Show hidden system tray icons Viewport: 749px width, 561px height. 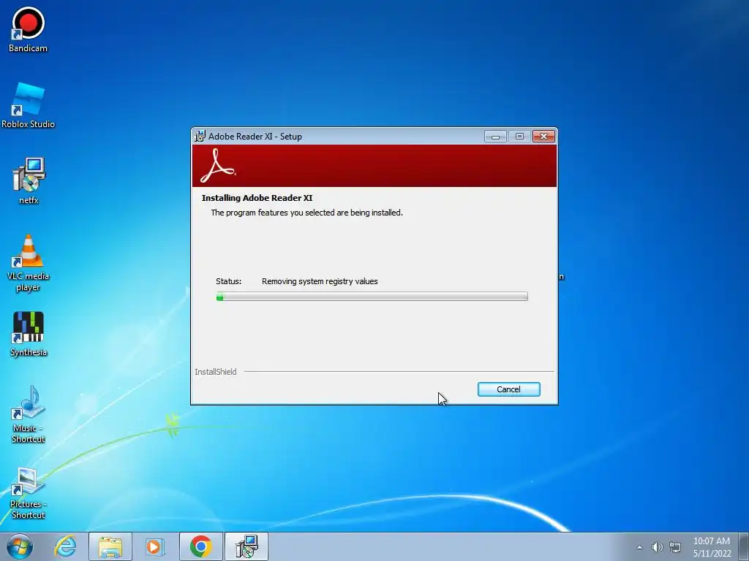[x=639, y=547]
